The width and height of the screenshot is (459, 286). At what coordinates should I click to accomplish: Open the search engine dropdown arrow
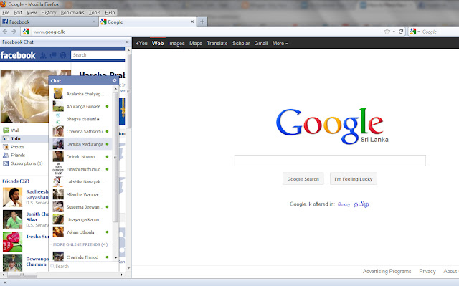pyautogui.click(x=419, y=32)
